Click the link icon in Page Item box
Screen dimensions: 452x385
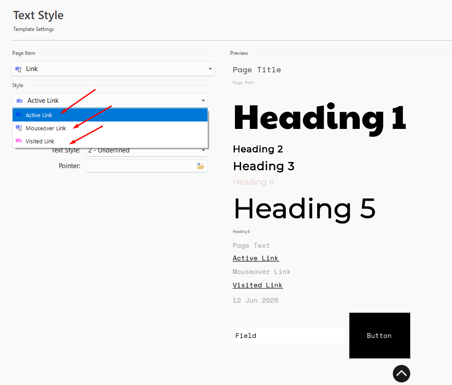pyautogui.click(x=18, y=69)
